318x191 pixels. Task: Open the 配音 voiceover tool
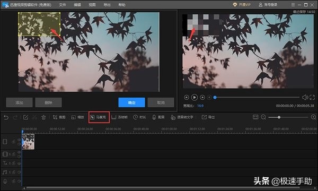(x=158, y=117)
